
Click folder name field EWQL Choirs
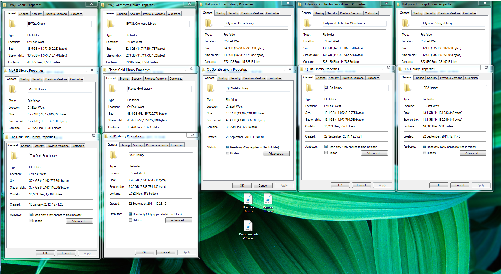click(59, 24)
